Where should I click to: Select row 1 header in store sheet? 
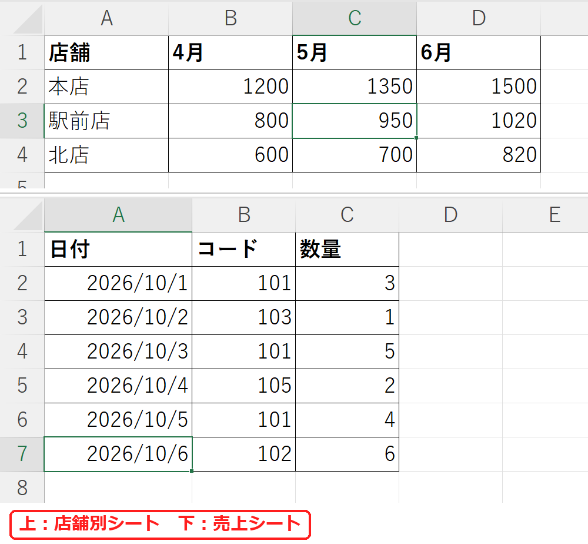[x=22, y=52]
